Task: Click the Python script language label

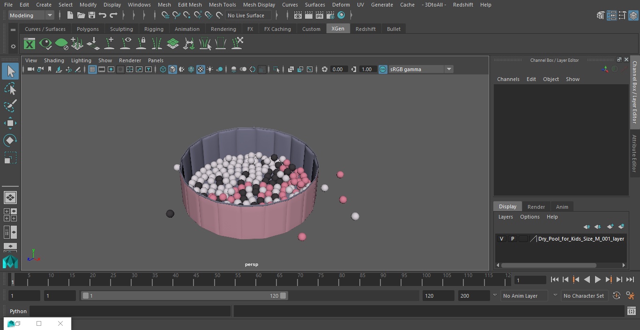Action: (x=18, y=311)
